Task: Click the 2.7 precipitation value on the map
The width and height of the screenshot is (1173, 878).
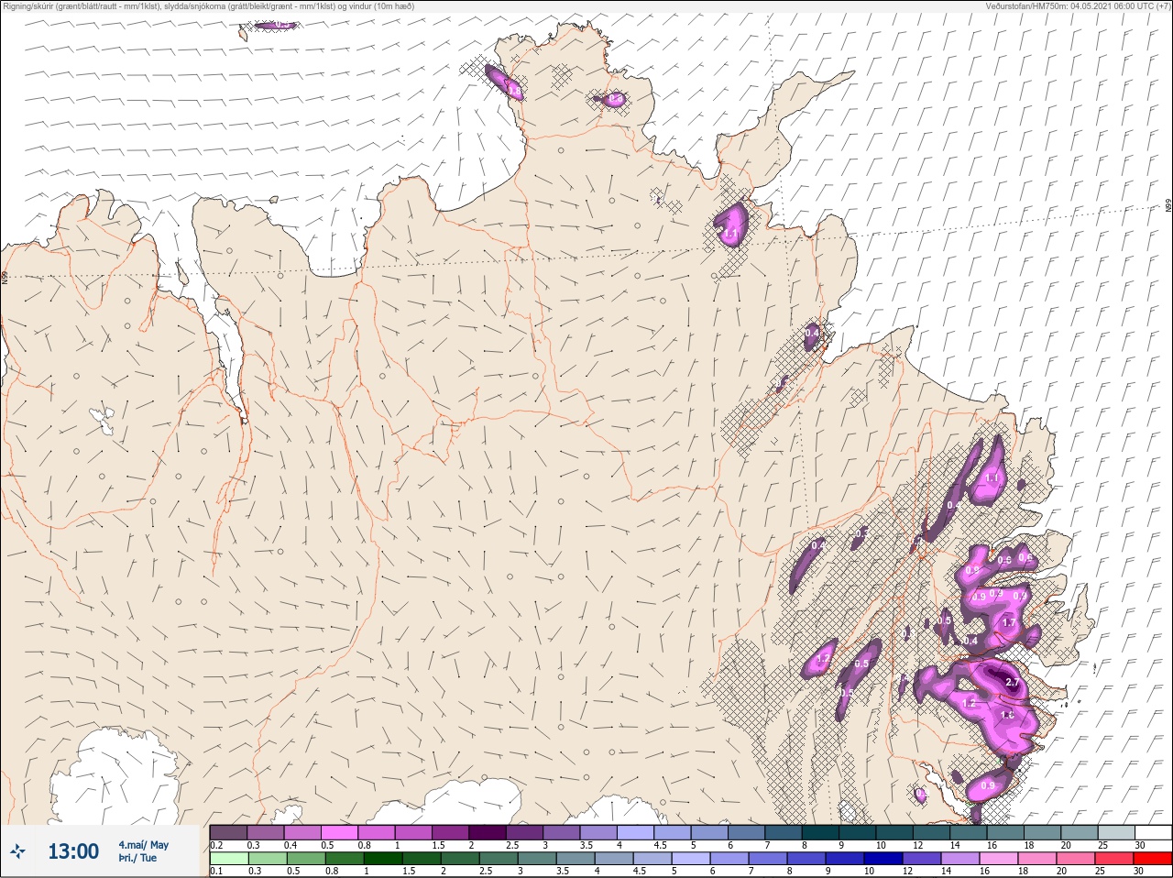Action: (1012, 683)
